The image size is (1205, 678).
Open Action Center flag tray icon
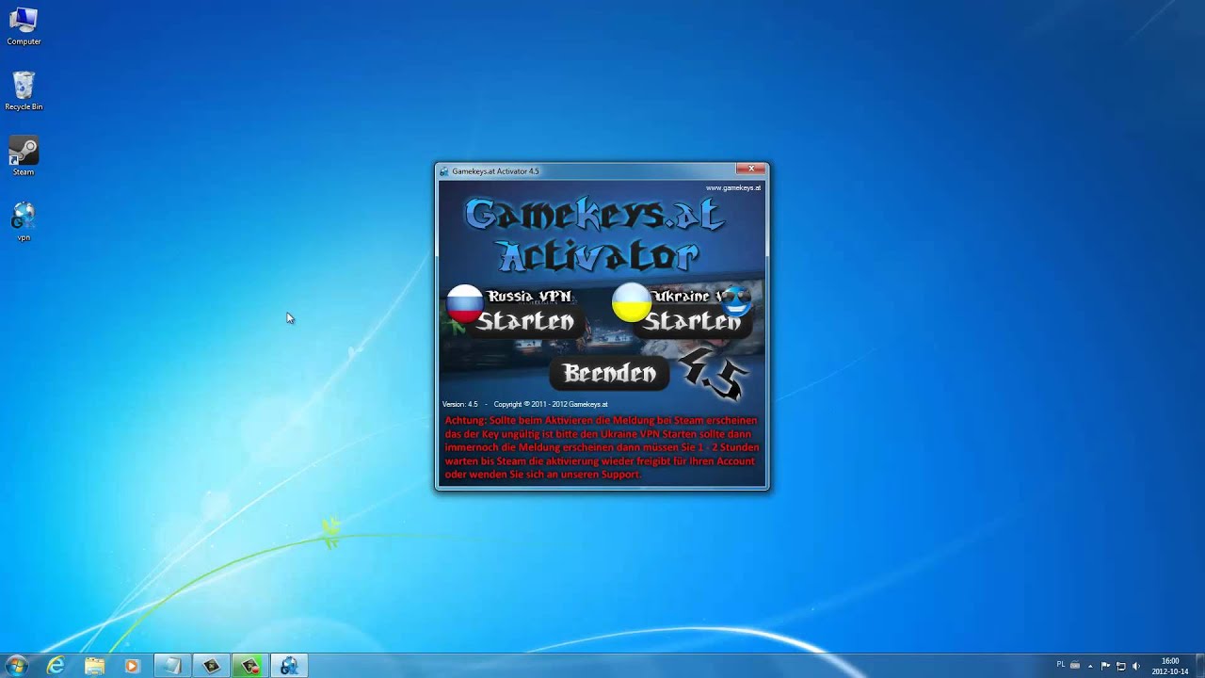pyautogui.click(x=1106, y=666)
